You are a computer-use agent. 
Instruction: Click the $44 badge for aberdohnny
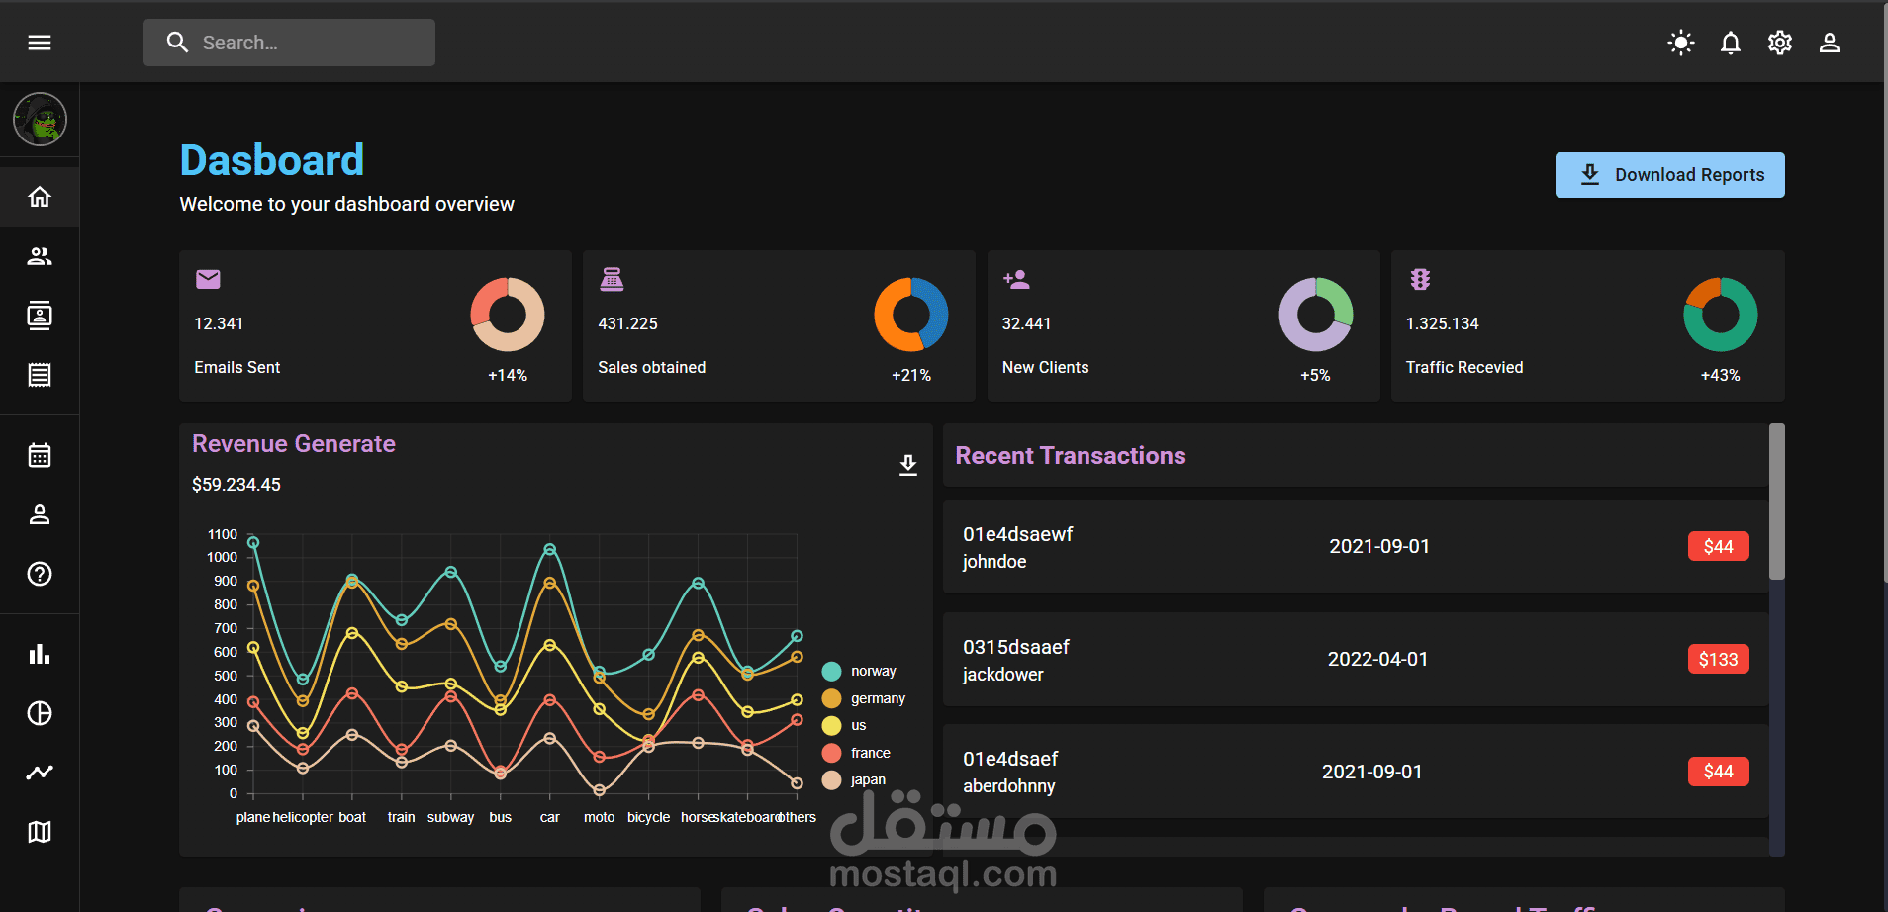[x=1718, y=772]
